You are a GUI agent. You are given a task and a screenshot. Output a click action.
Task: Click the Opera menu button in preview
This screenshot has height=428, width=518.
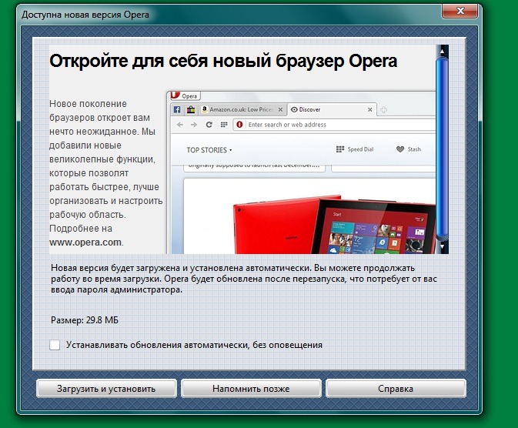(x=185, y=96)
